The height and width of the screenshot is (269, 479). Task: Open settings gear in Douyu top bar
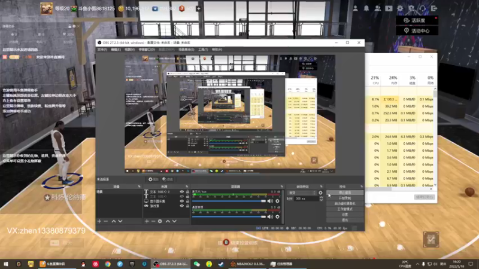coord(400,8)
